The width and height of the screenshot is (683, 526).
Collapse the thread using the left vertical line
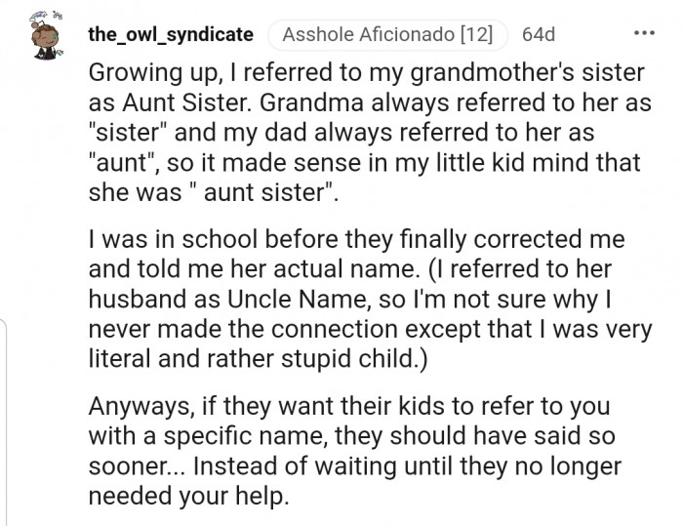(x=4, y=422)
